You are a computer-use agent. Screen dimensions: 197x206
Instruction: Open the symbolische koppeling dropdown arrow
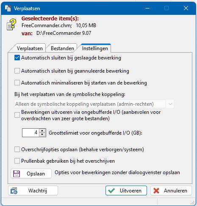coord(170,104)
